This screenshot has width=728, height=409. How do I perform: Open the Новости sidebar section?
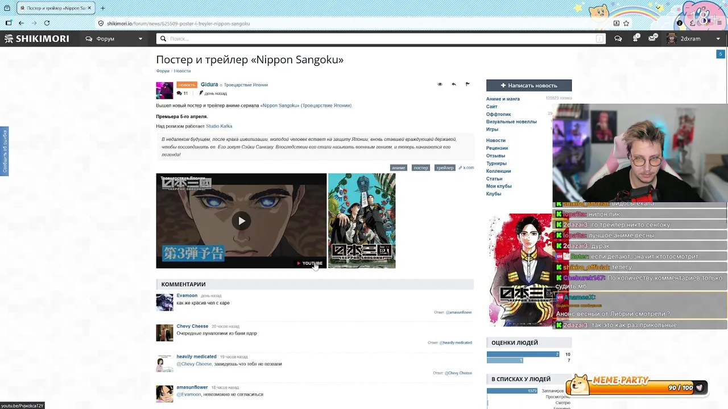(x=495, y=140)
